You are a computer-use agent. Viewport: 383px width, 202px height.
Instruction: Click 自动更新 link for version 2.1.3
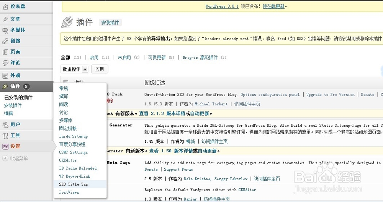(200, 113)
